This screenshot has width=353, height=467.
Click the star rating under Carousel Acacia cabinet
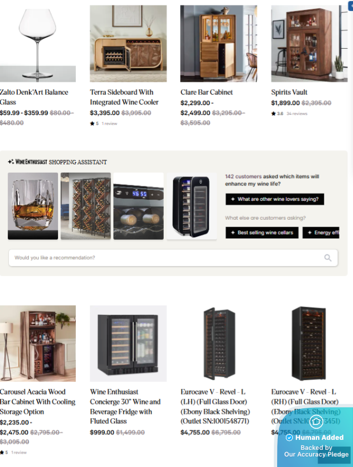[x=2, y=453]
